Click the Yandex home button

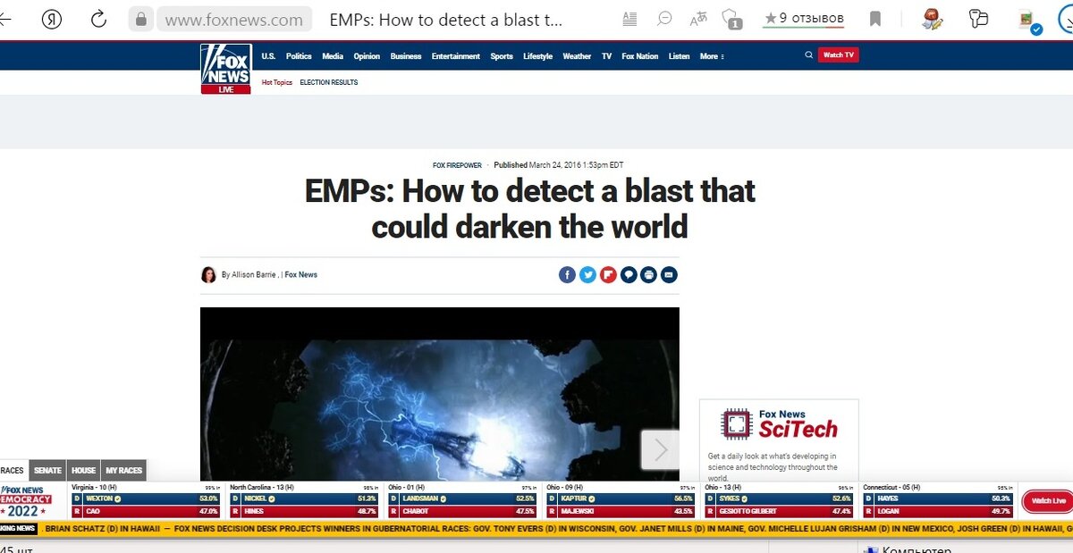pos(51,19)
